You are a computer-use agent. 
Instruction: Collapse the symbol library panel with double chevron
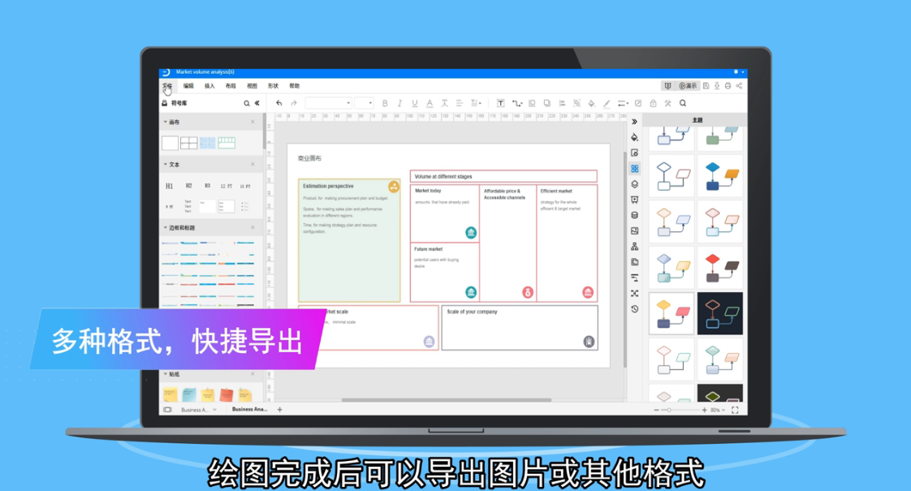[x=257, y=103]
